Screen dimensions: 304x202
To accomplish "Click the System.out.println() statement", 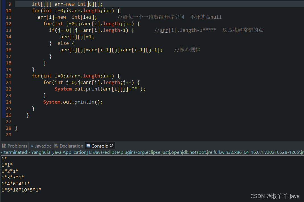I will coord(73,102).
